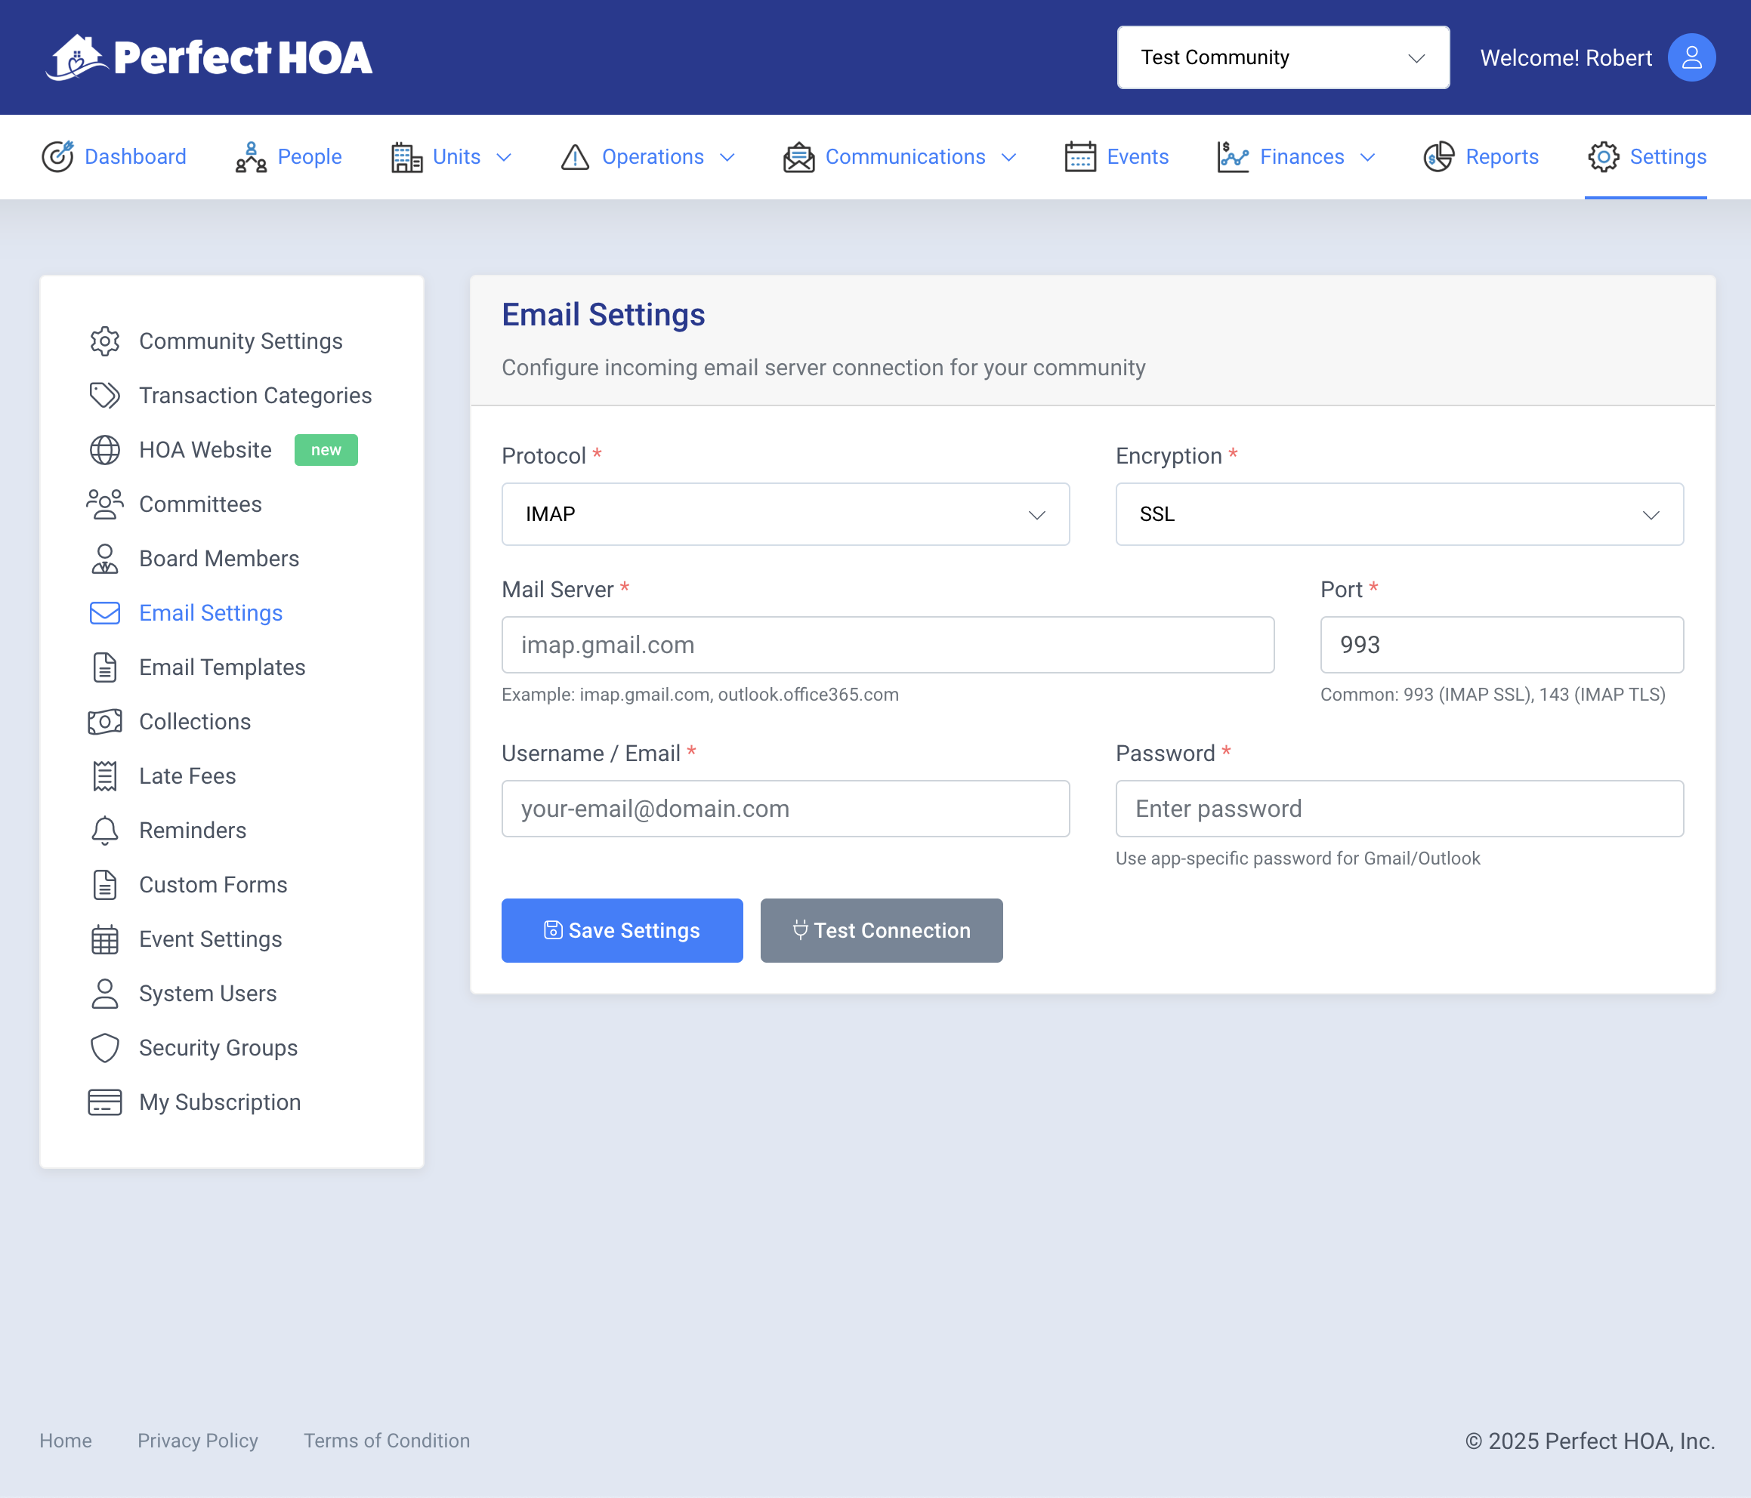Click the My Subscription card icon
This screenshot has width=1751, height=1498.
coord(105,1102)
